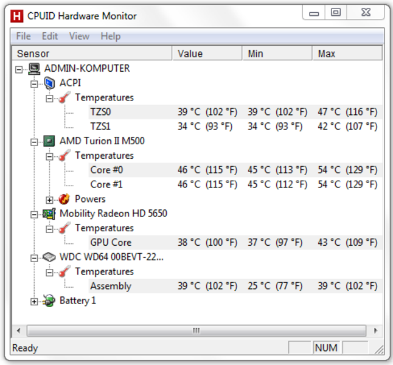Select the Core #1 sensor row
393x365 pixels.
[x=235, y=184]
